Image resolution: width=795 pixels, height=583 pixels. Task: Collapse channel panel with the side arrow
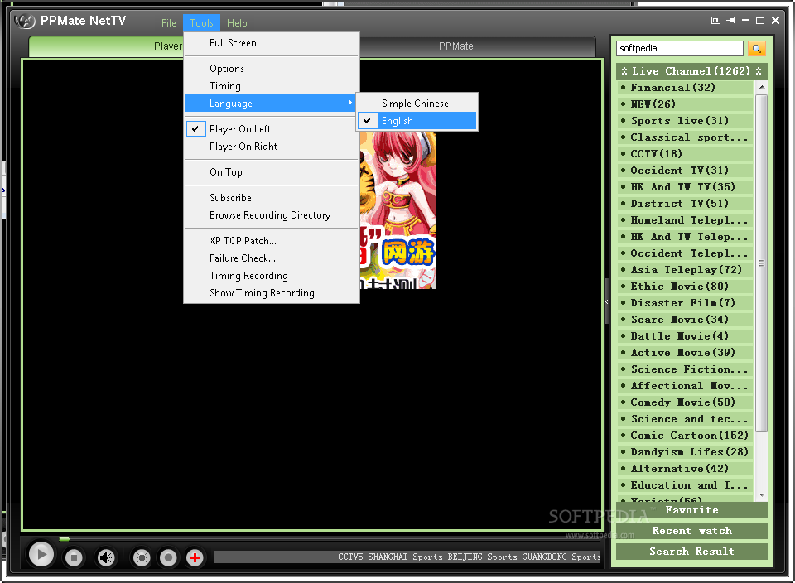click(x=606, y=301)
